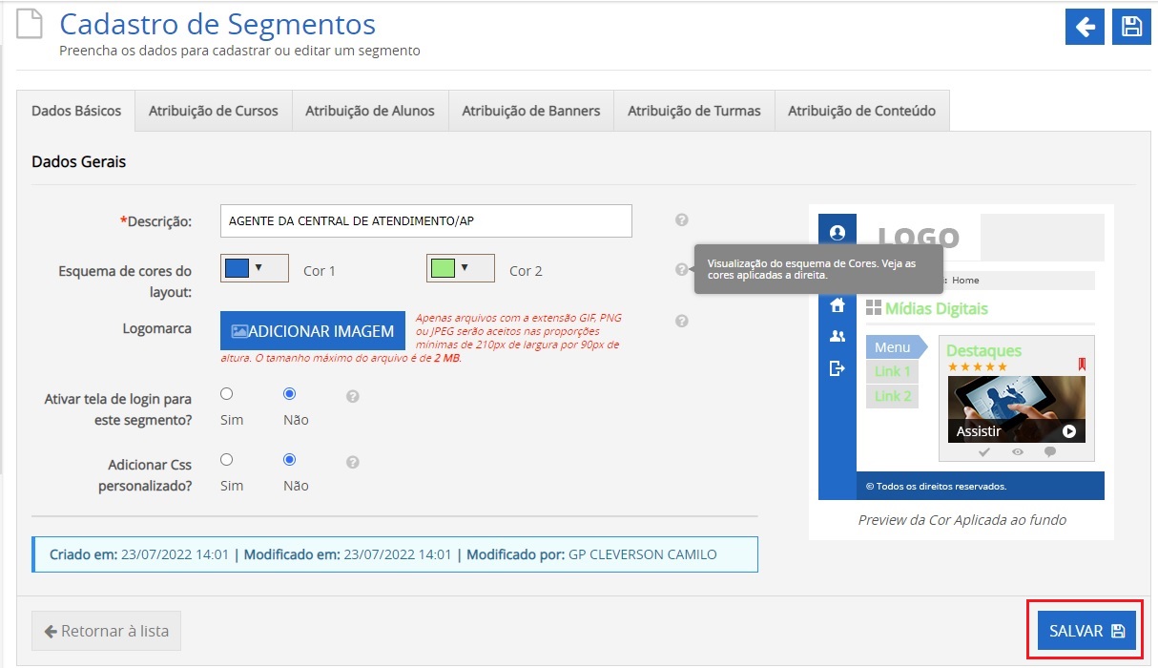This screenshot has width=1158, height=668.
Task: Select Sim for activating login screen
Action: pos(227,394)
